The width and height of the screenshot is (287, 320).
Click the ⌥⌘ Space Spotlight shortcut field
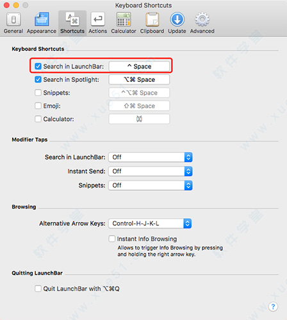click(x=139, y=79)
